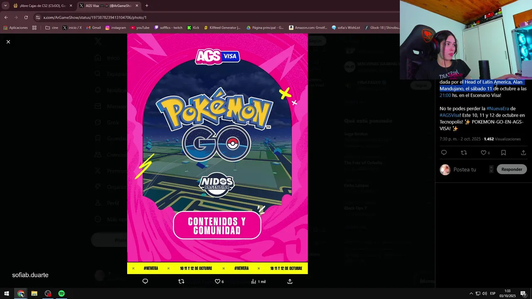The height and width of the screenshot is (299, 532).
Task: Close the 'AGS Visa' tab
Action: tap(137, 5)
